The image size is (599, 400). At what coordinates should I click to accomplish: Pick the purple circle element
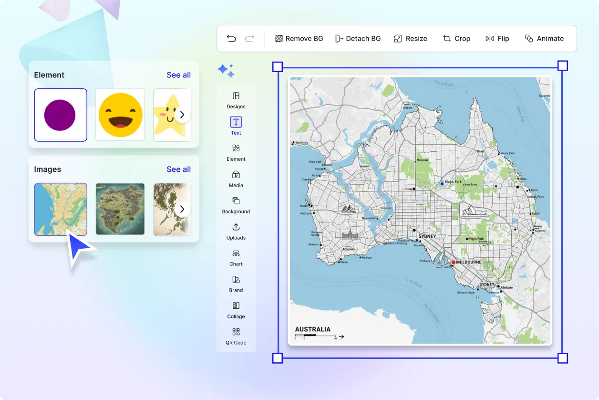click(60, 115)
